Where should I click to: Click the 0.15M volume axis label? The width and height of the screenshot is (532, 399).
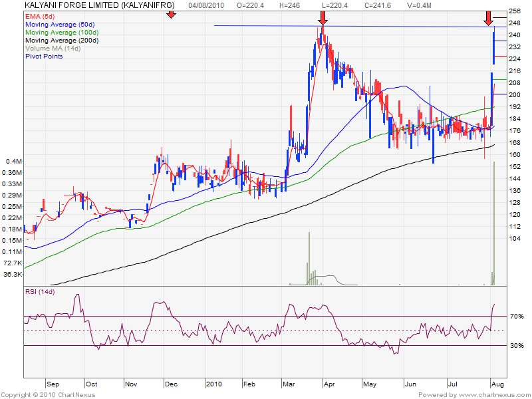click(x=12, y=240)
